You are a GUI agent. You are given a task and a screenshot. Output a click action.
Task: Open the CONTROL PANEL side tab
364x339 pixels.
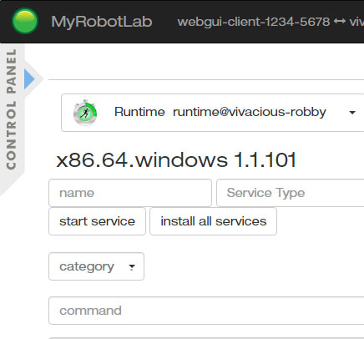pos(12,109)
